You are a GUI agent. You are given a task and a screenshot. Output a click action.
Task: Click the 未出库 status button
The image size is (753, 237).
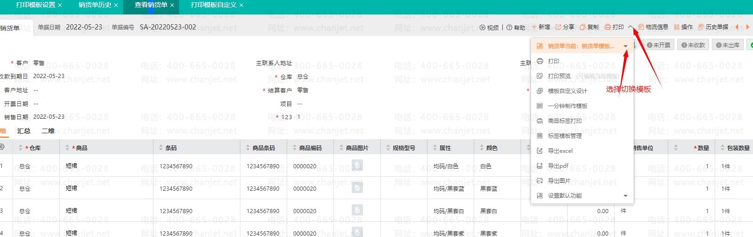pyautogui.click(x=727, y=45)
